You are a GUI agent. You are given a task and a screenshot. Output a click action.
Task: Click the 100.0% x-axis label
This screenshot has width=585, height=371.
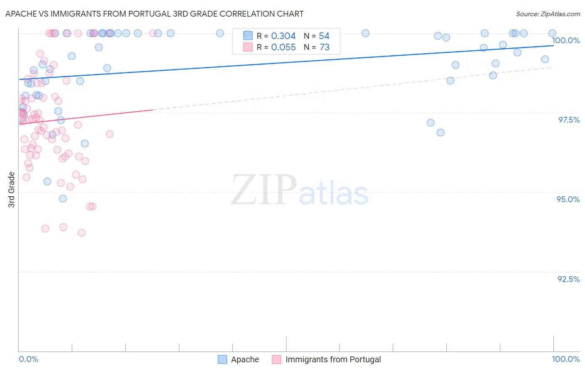[566, 359]
